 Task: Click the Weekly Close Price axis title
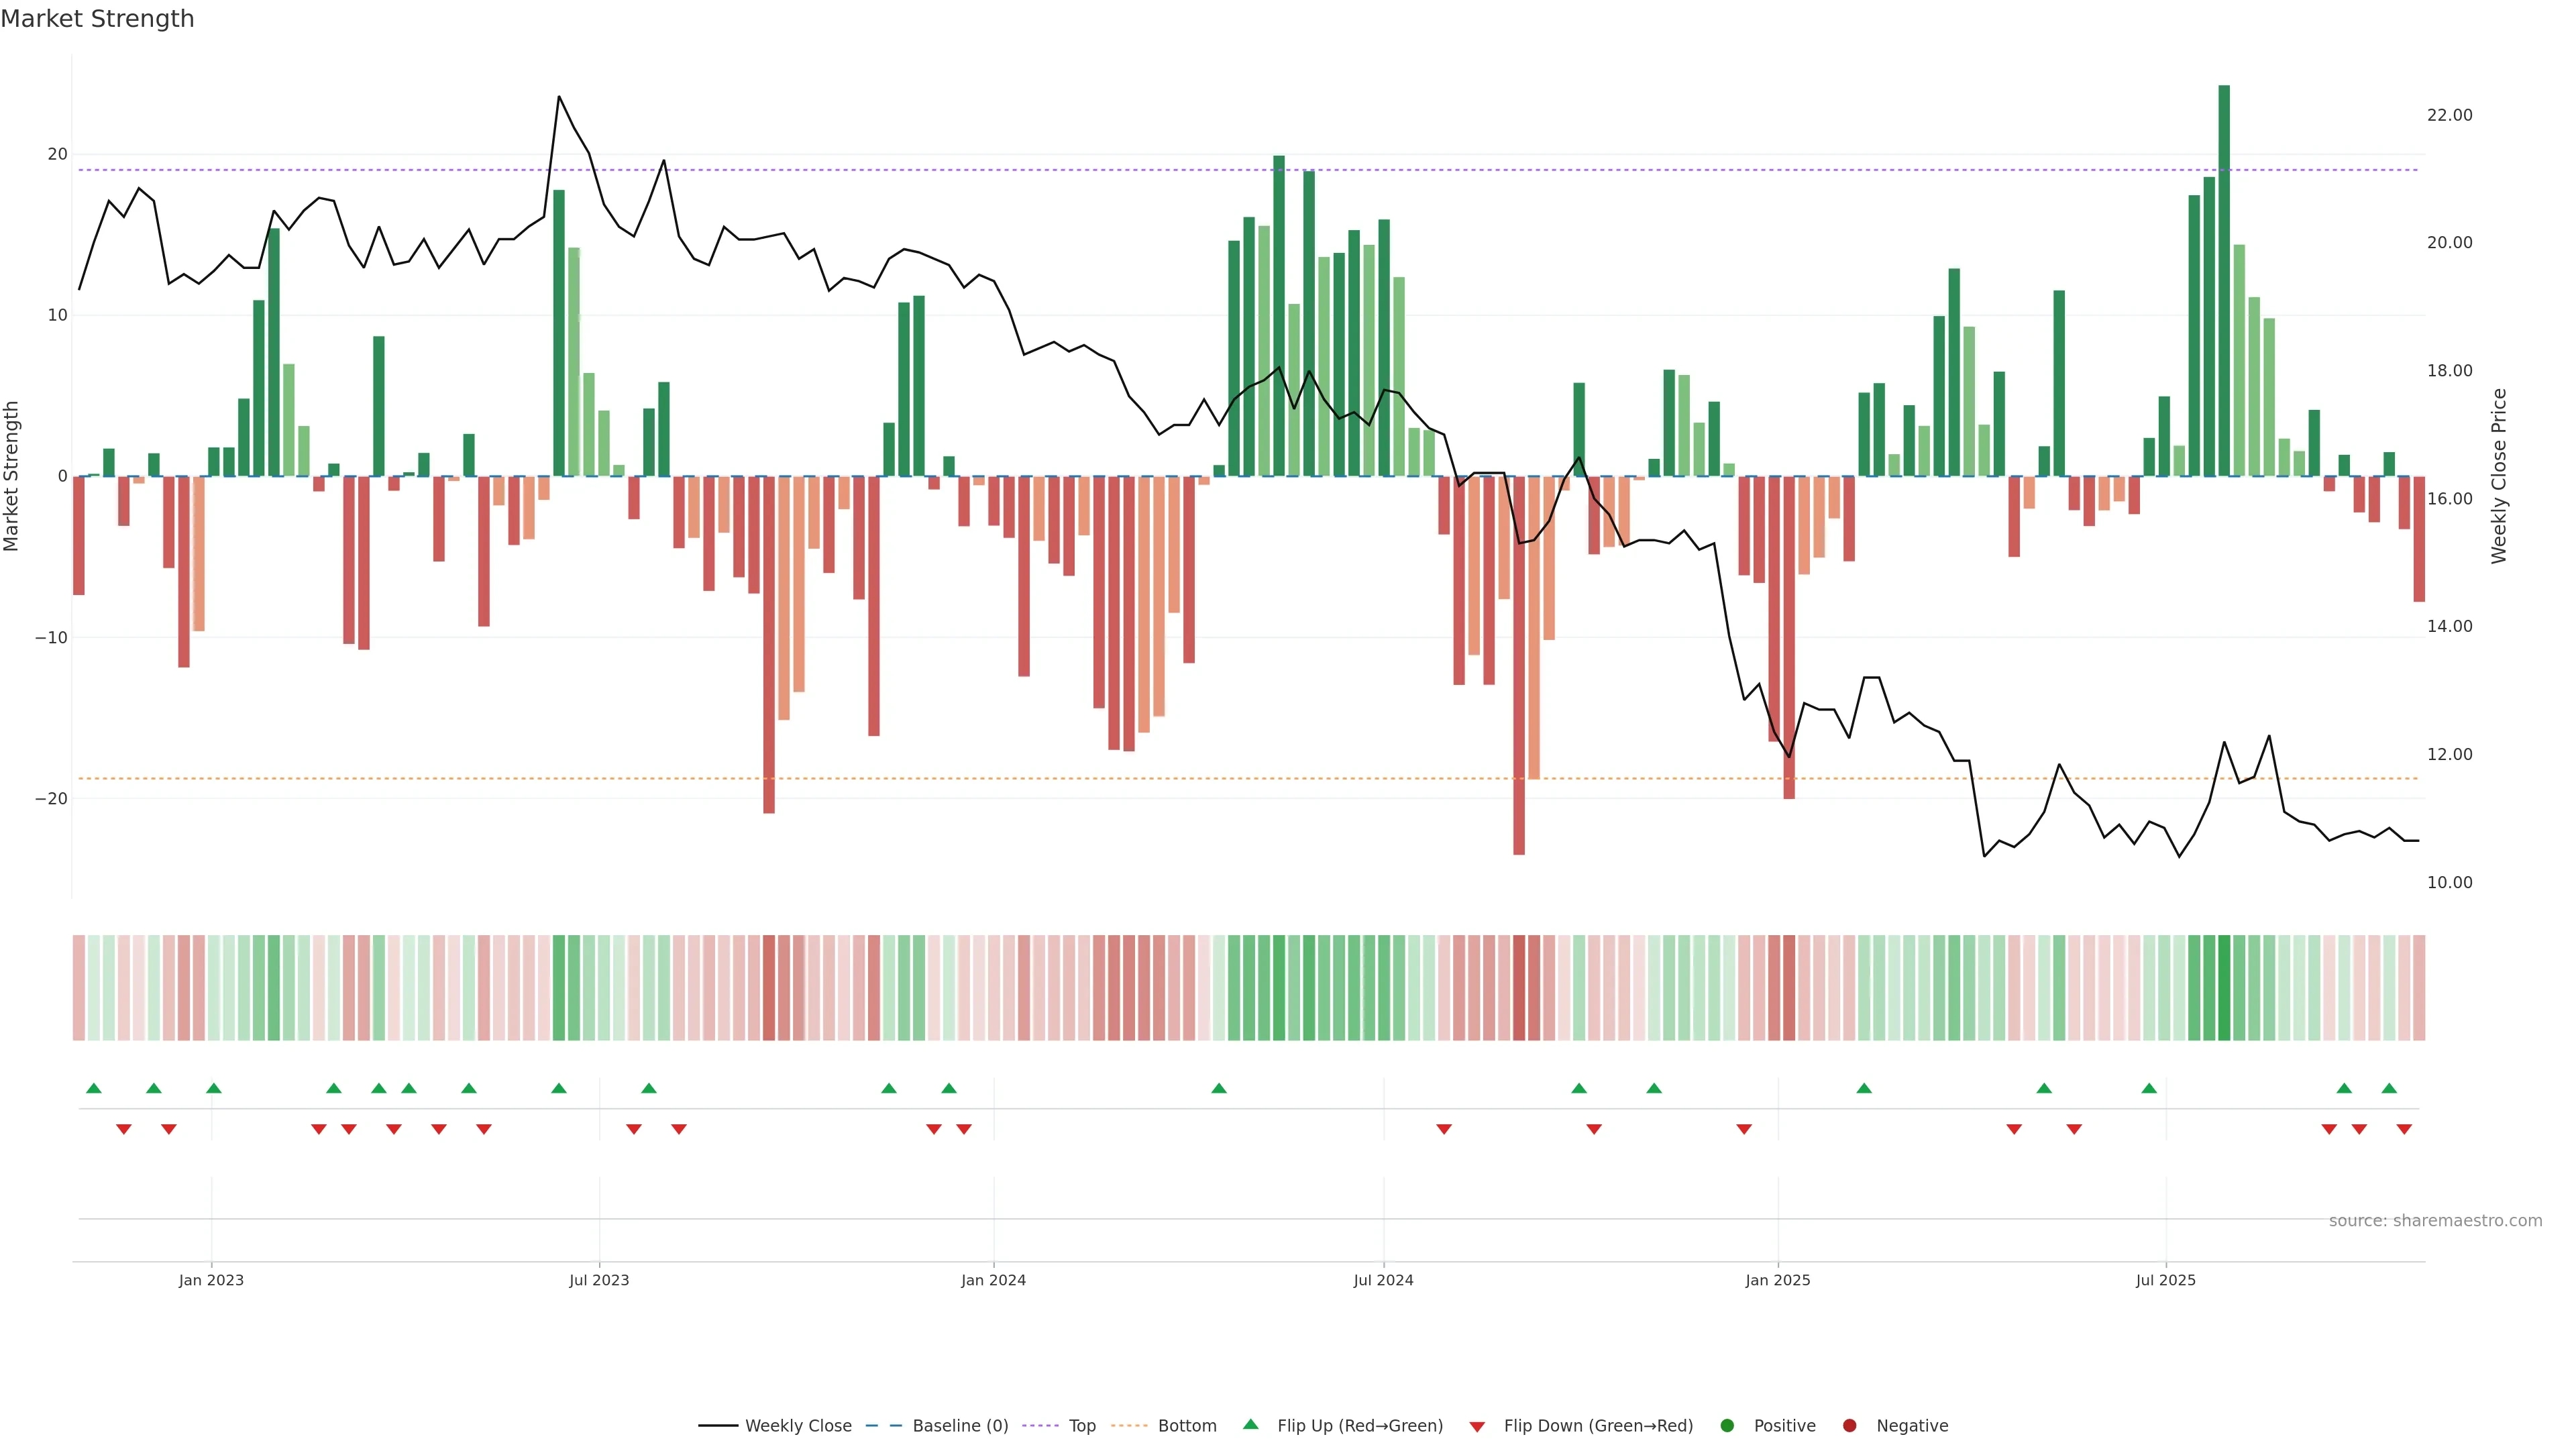pyautogui.click(x=2499, y=476)
